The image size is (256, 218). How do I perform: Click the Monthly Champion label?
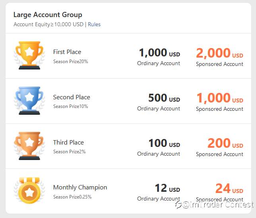pyautogui.click(x=80, y=187)
